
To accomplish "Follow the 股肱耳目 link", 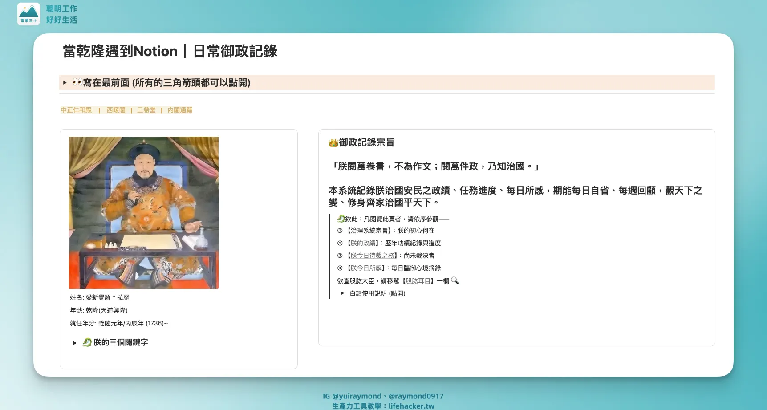I will (418, 281).
